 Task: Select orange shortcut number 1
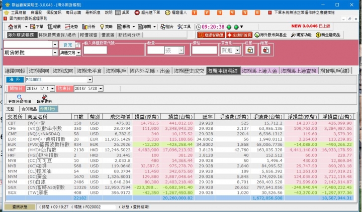pyautogui.click(x=195, y=13)
